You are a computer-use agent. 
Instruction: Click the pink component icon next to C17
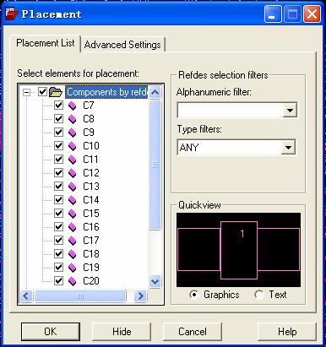click(x=73, y=241)
